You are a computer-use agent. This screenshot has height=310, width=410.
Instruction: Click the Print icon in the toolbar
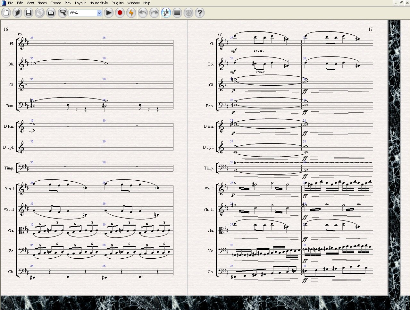click(x=51, y=13)
